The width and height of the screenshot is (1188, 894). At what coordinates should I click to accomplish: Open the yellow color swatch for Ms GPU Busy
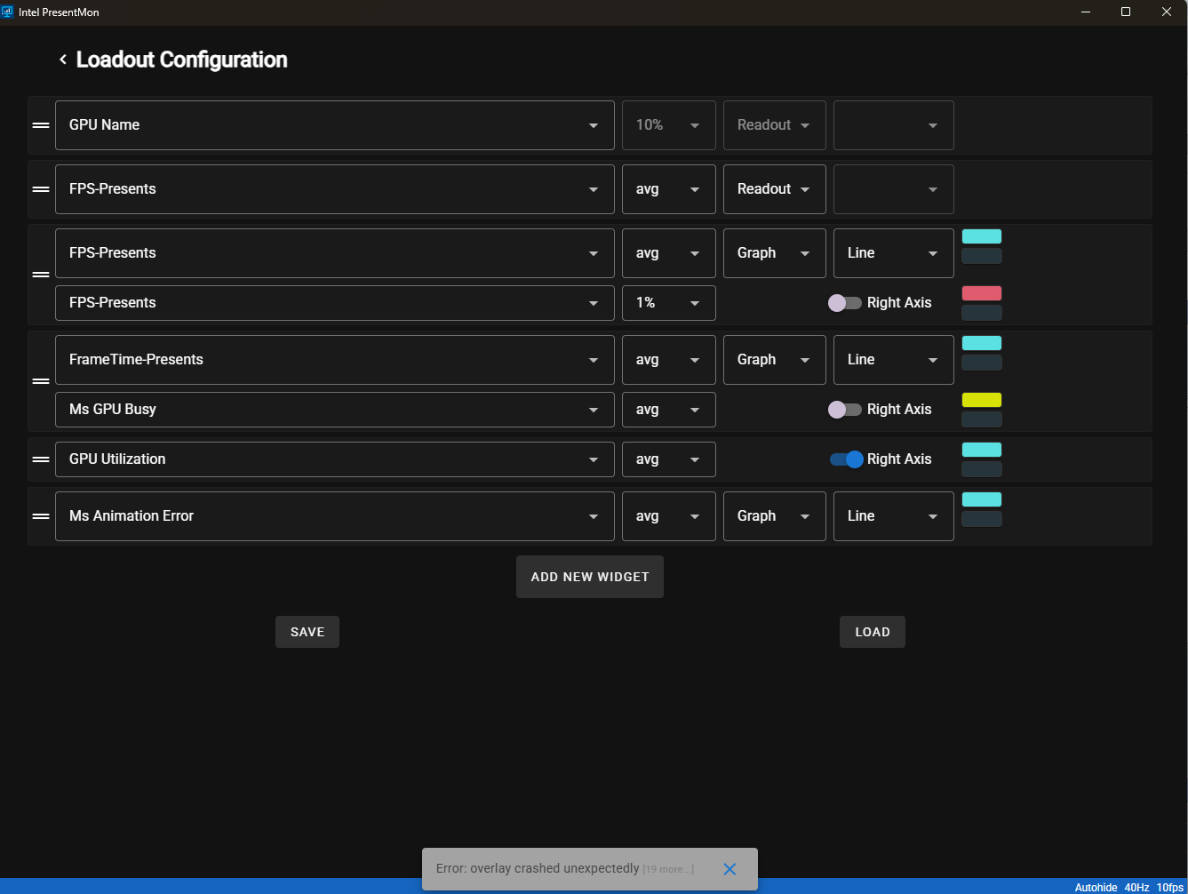982,400
